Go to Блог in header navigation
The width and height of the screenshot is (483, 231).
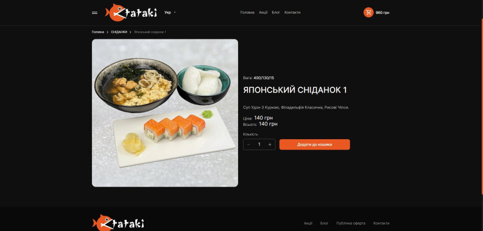[x=276, y=13]
